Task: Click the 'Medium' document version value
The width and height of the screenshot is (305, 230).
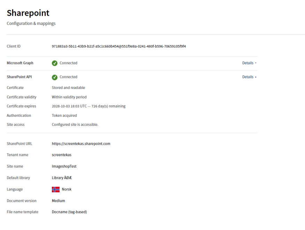Action: (58, 201)
